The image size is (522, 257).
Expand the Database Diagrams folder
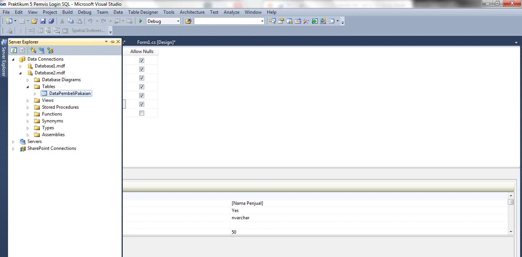[28, 80]
